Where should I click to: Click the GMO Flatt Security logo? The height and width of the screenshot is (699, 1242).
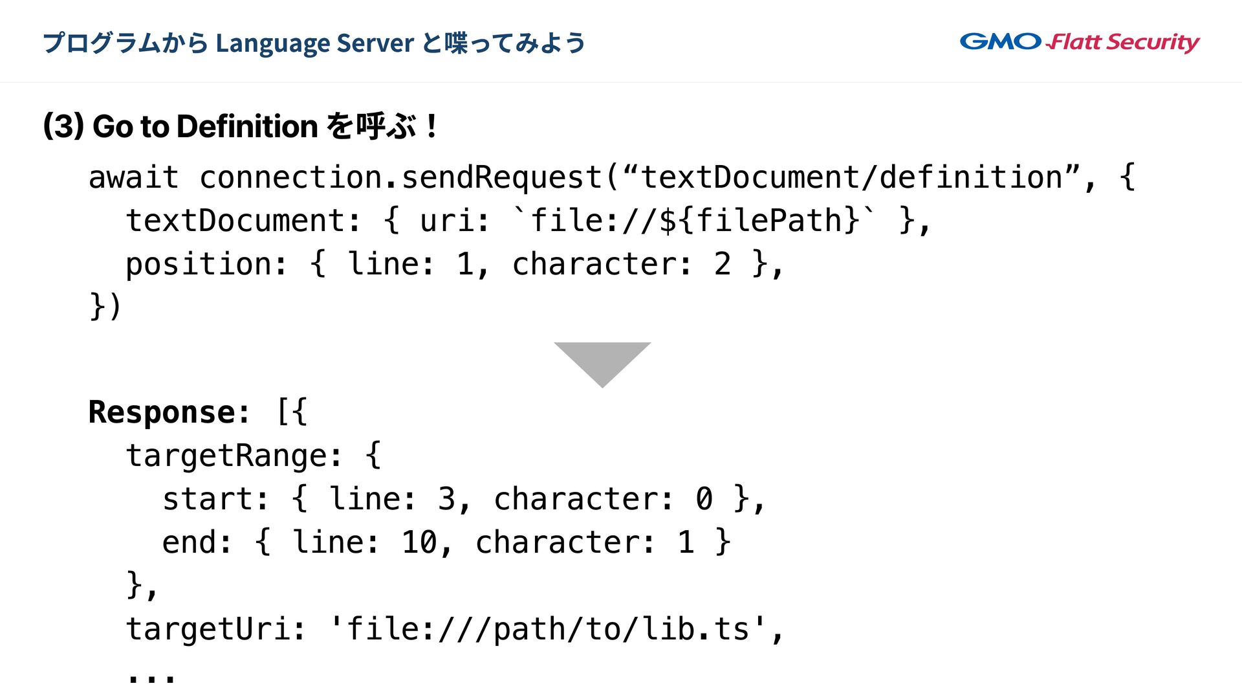(1079, 42)
